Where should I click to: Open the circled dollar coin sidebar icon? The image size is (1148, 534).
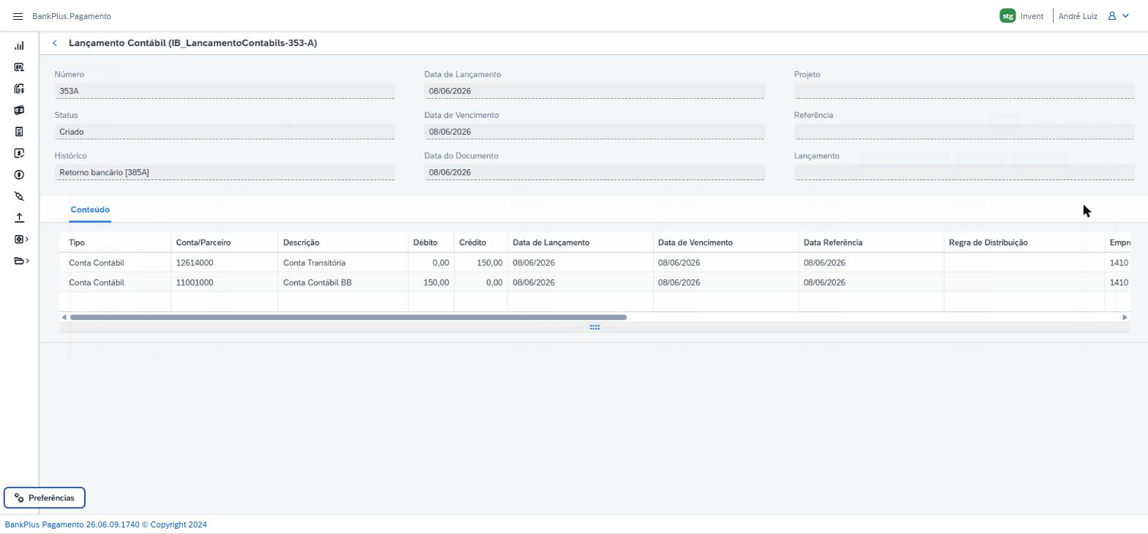[19, 174]
